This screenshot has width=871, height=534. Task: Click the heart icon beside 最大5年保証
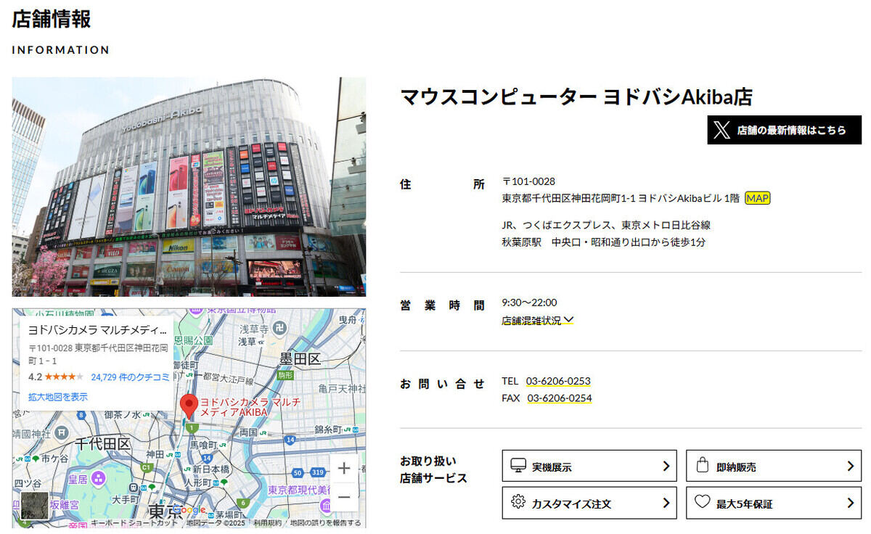pyautogui.click(x=702, y=502)
